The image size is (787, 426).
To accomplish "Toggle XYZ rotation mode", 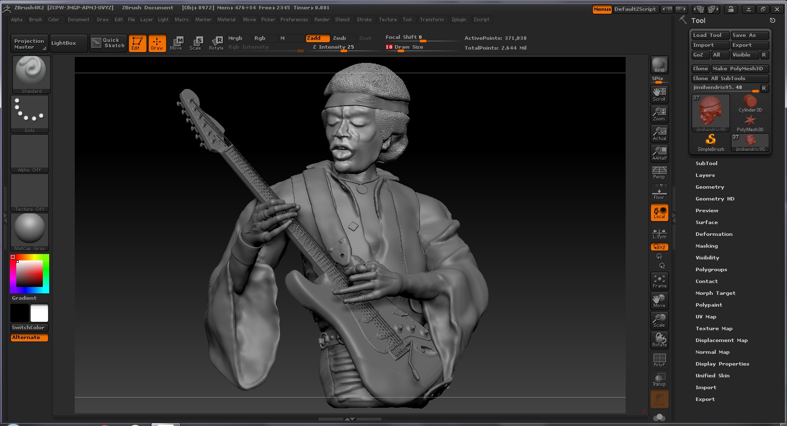I will (x=659, y=247).
